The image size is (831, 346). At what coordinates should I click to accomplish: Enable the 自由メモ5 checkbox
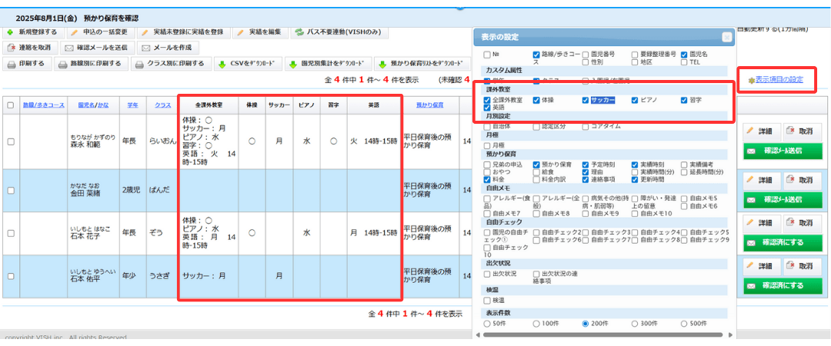tap(684, 198)
